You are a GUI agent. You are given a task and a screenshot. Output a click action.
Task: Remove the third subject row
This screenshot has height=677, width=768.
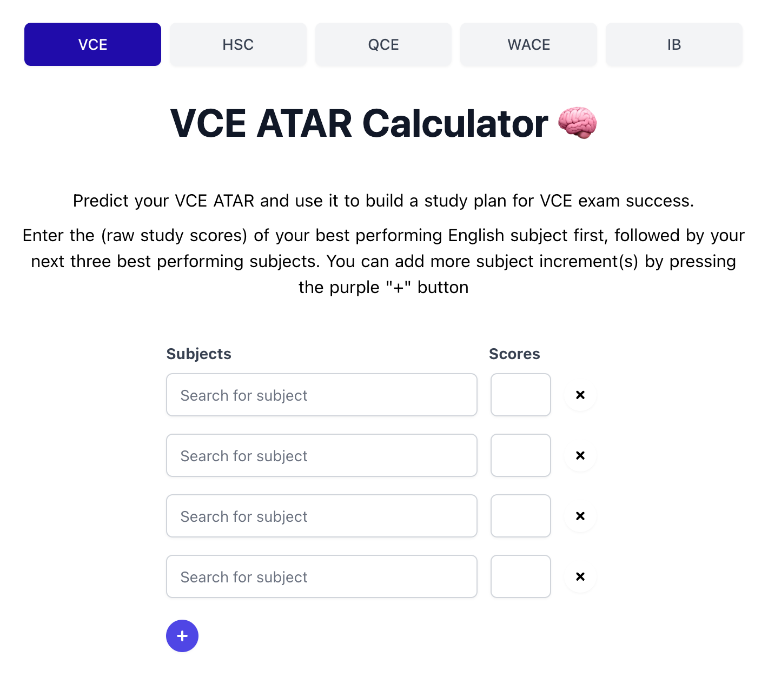coord(580,516)
